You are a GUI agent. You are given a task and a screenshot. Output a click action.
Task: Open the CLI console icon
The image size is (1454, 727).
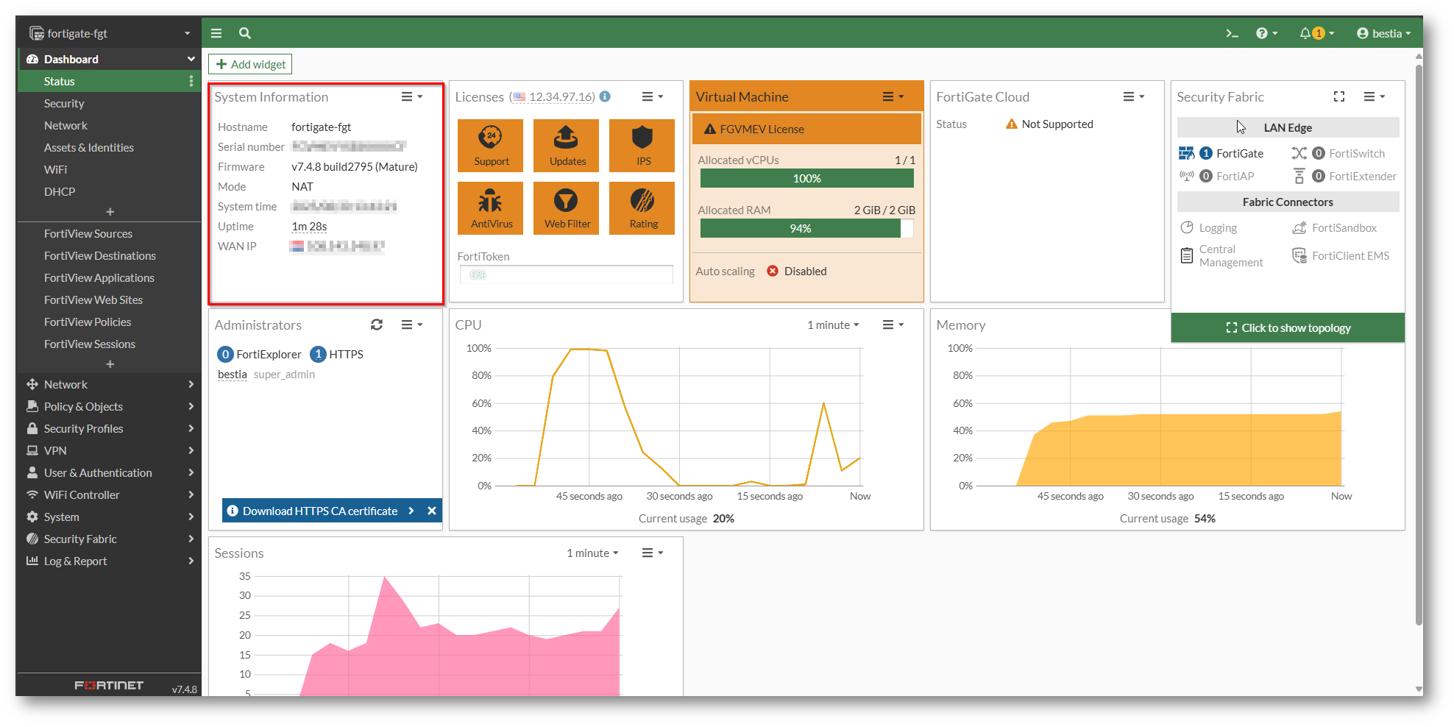1231,33
